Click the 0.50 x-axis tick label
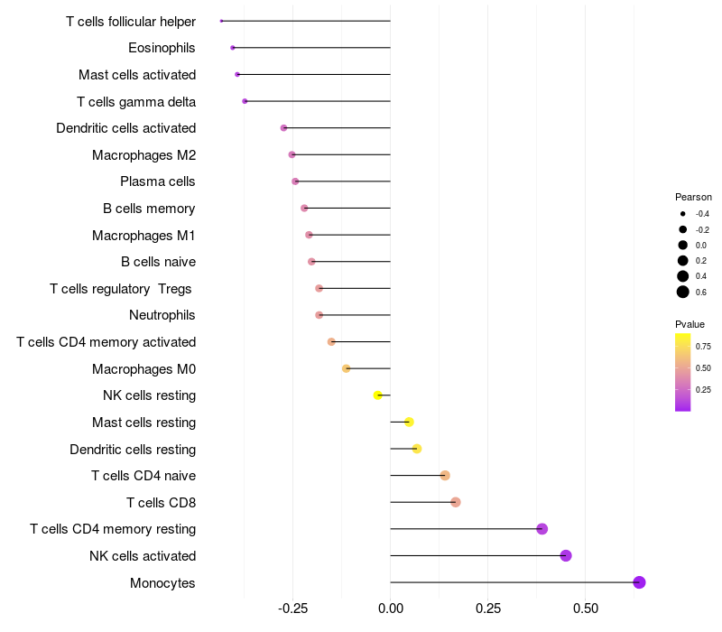Image resolution: width=722 pixels, height=632 pixels. pos(585,609)
